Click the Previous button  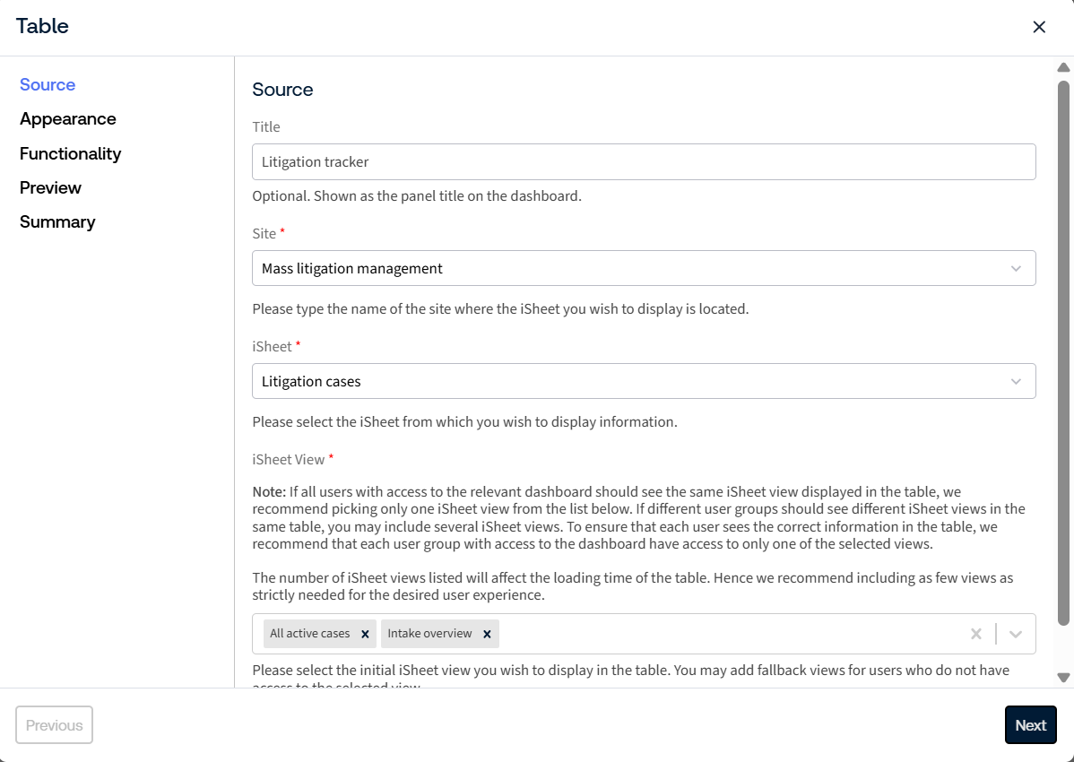54,725
